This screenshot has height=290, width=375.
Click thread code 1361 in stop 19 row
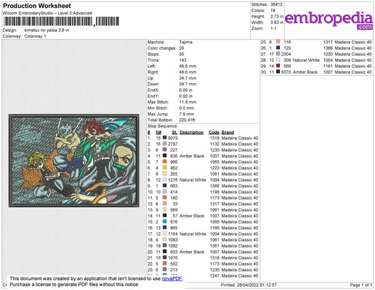(214, 246)
